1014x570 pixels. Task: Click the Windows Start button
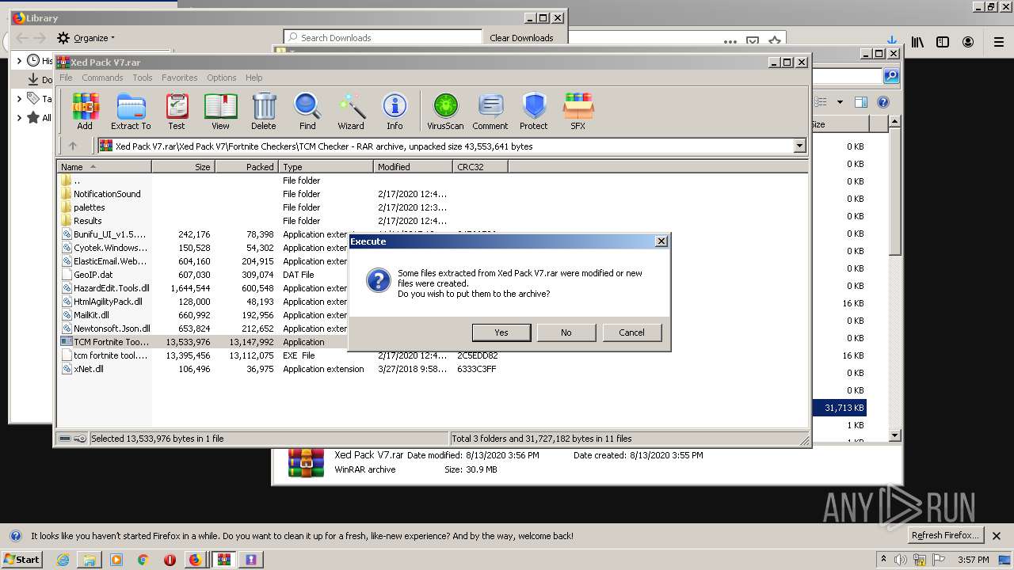pos(21,560)
